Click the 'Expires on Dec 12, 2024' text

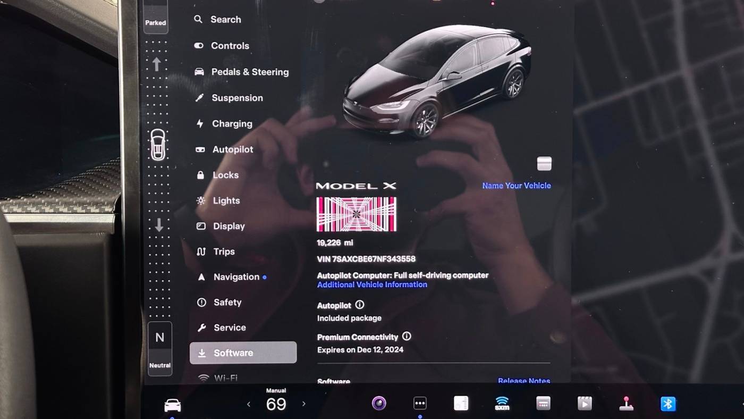(360, 350)
